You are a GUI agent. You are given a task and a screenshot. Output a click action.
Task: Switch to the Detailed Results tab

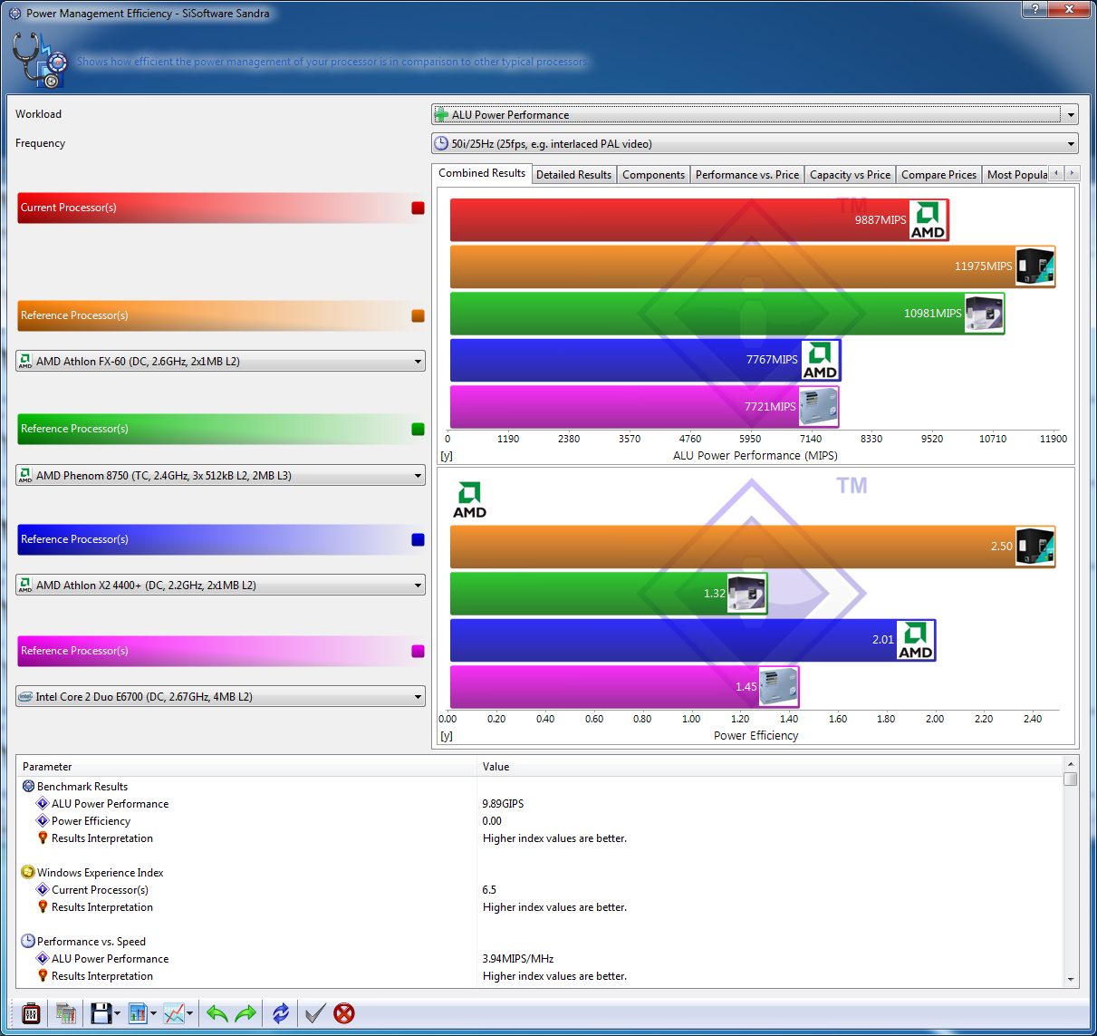(574, 175)
